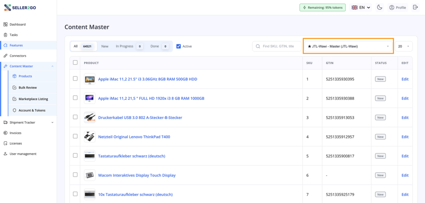Click the Profile user avatar icon

[391, 7]
